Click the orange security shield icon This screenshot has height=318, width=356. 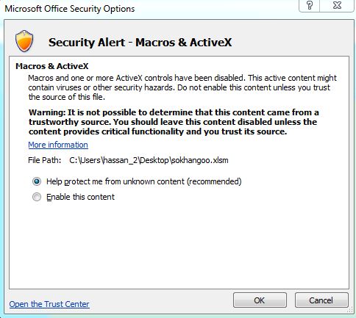24,41
